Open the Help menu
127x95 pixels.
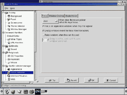point(13,8)
